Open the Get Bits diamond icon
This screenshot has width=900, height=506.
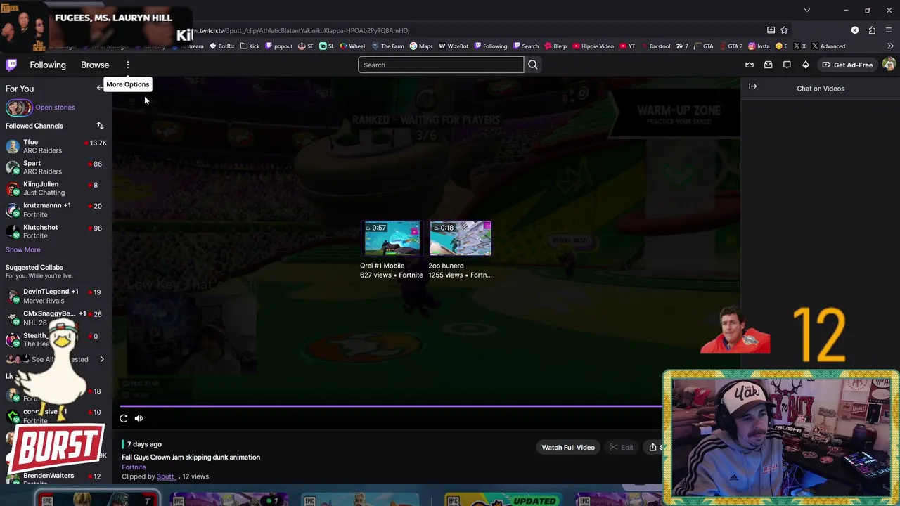tap(806, 65)
